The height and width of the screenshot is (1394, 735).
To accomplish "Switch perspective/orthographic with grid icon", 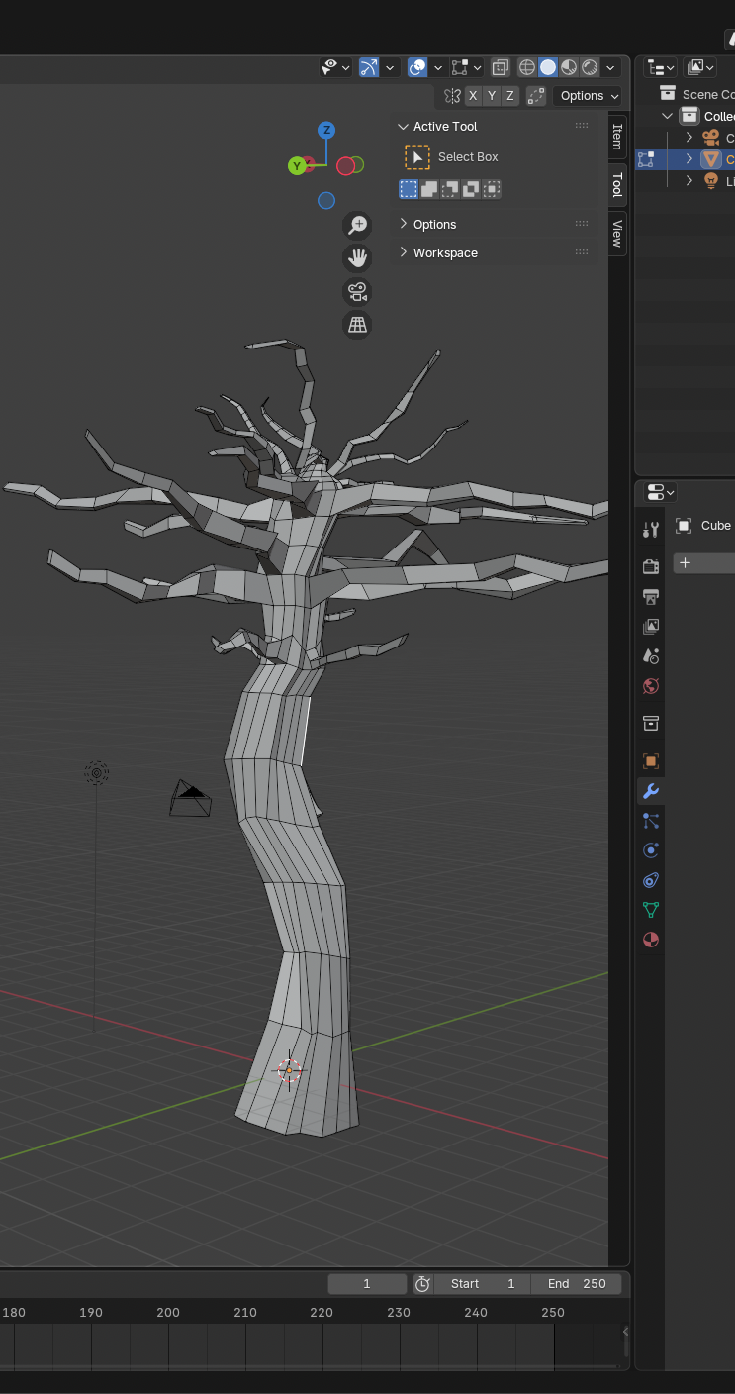I will 357,325.
